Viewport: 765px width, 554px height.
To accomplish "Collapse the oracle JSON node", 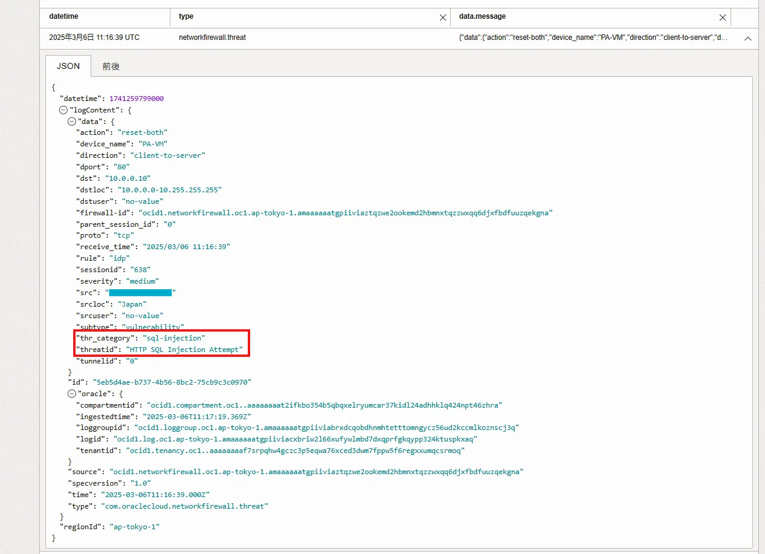I will point(71,394).
